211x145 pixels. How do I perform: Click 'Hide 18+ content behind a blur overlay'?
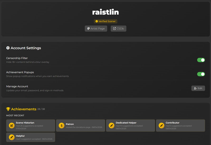[28, 62]
